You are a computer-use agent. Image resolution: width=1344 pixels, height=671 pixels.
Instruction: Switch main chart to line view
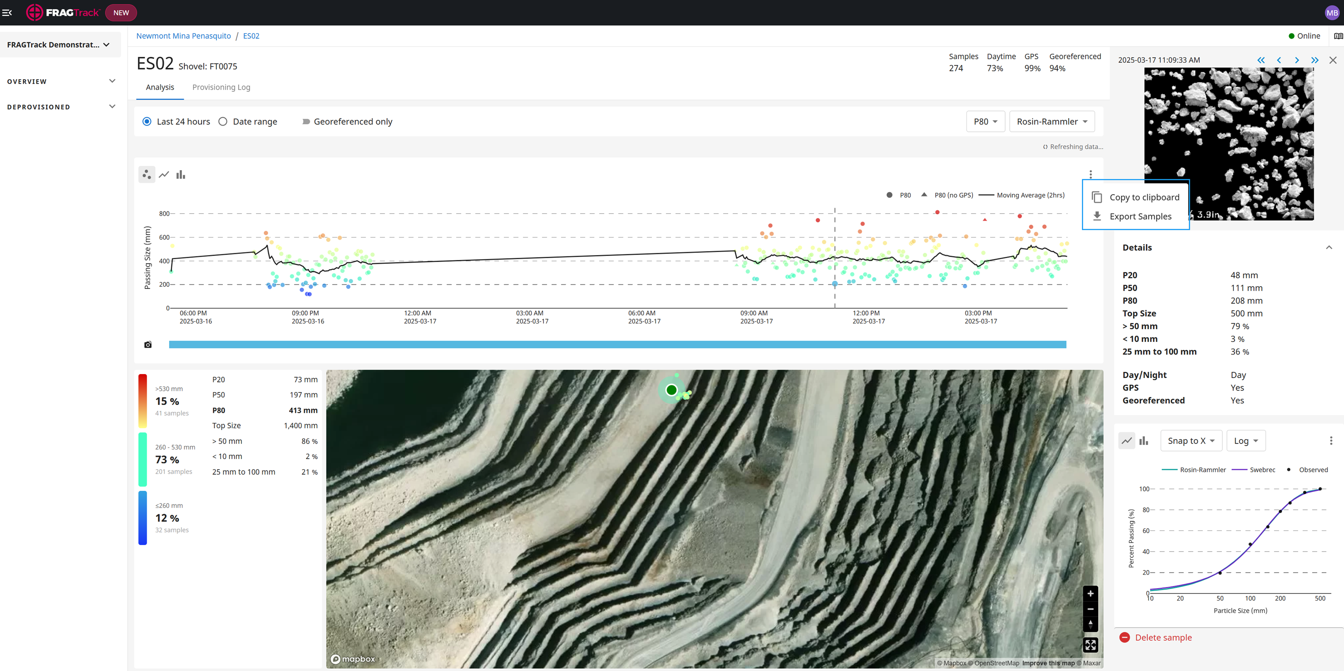pos(164,174)
